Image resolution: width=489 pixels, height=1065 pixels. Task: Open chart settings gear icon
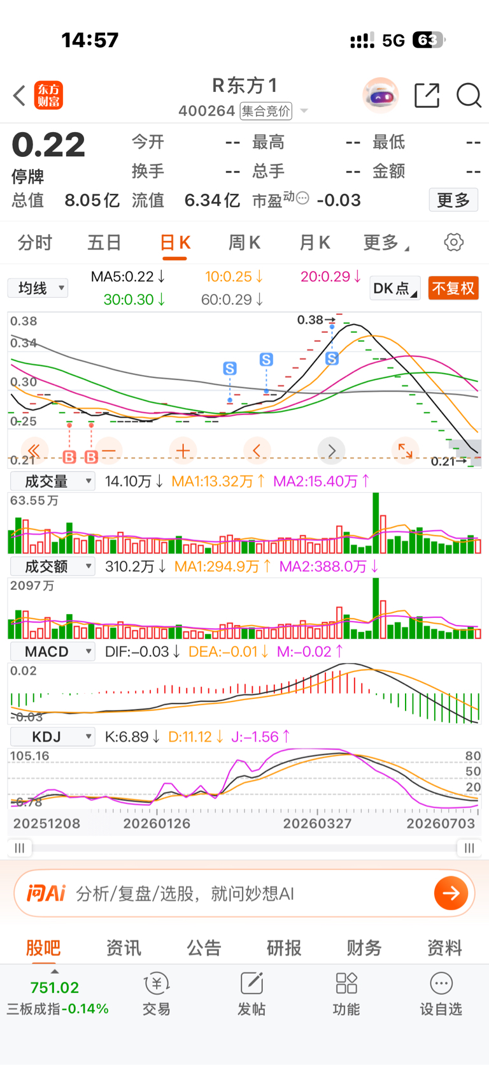[x=453, y=242]
